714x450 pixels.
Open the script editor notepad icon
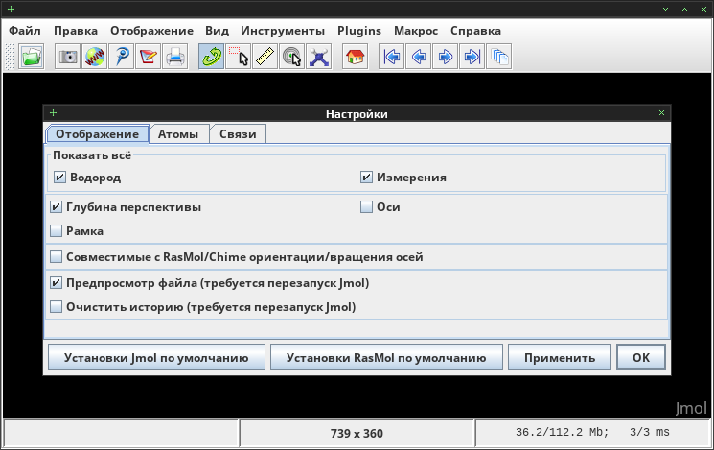[x=148, y=57]
